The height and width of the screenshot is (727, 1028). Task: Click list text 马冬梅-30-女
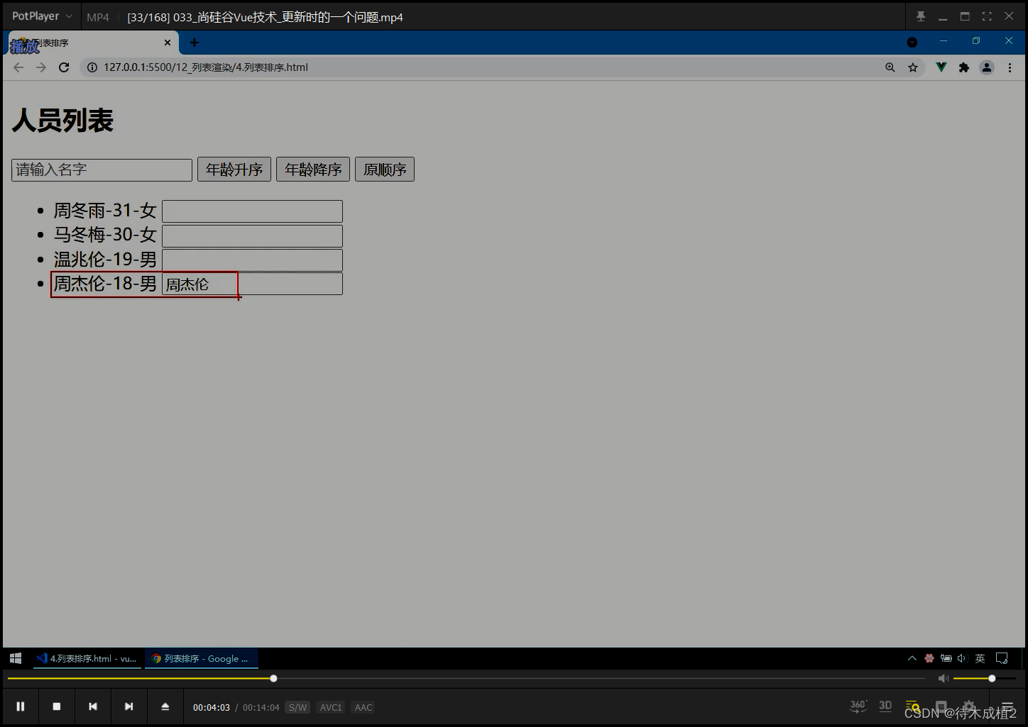click(x=105, y=235)
